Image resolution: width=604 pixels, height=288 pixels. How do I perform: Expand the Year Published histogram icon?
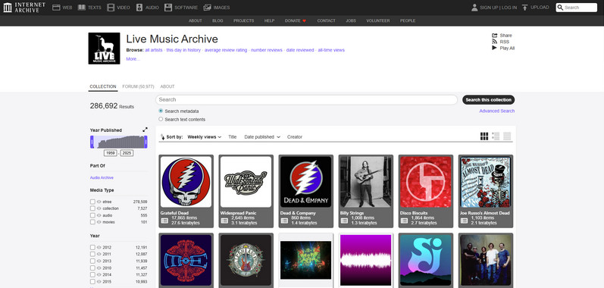[145, 130]
